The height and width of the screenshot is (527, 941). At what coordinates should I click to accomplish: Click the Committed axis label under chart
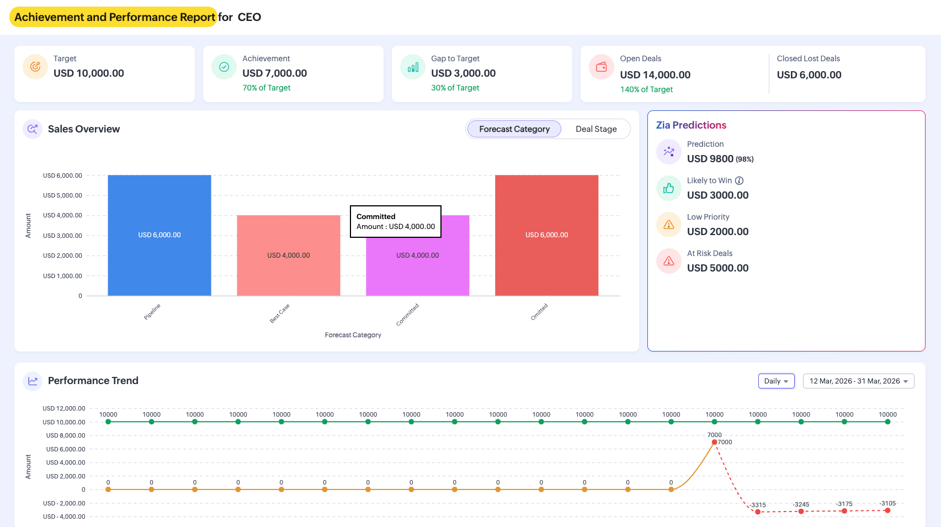pos(407,315)
